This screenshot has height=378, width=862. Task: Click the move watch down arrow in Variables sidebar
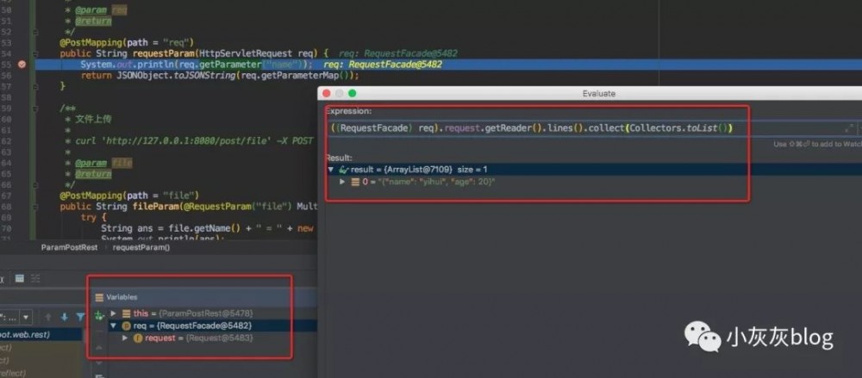tap(99, 363)
